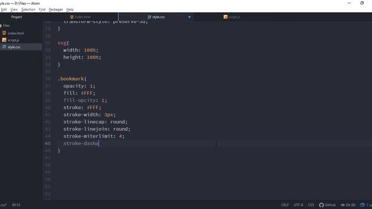The width and height of the screenshot is (372, 209).
Task: Click the 45:15 cursor position indicator
Action: [16, 205]
